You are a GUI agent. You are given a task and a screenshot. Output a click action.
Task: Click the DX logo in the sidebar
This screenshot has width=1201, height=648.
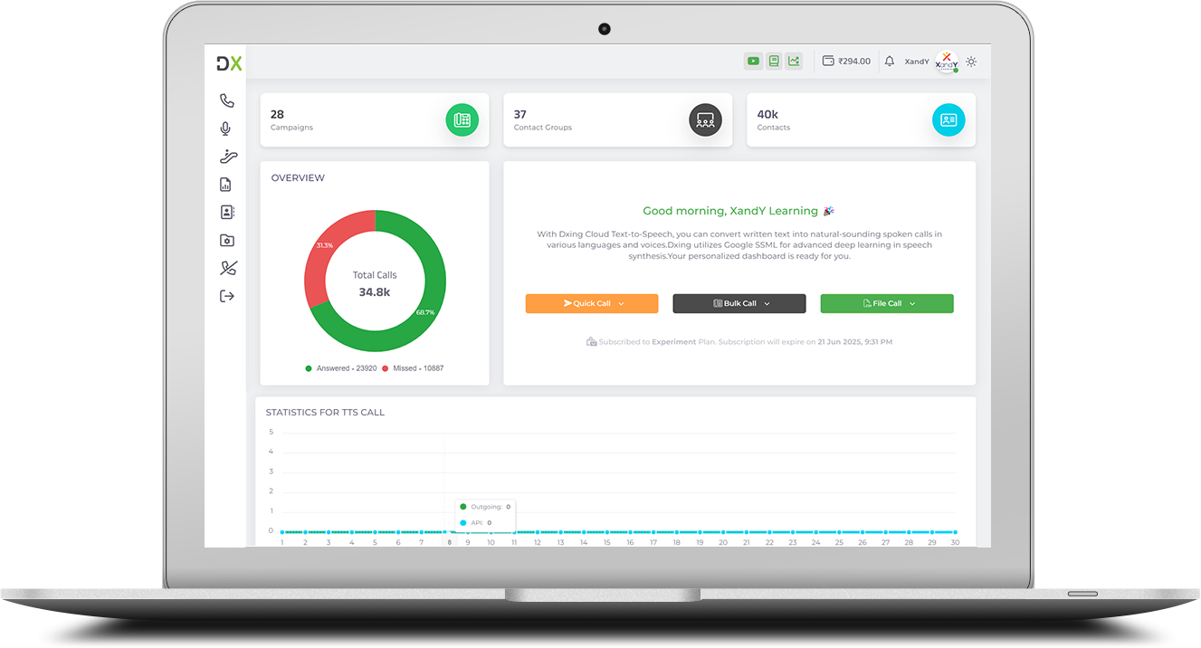(229, 63)
